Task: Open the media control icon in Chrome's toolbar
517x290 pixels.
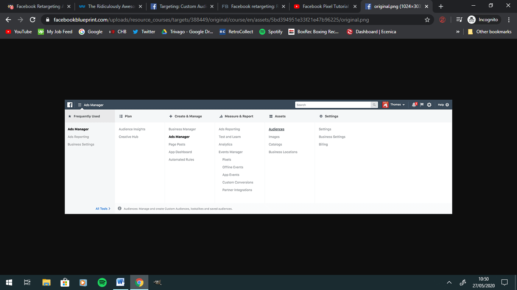Action: click(x=459, y=20)
